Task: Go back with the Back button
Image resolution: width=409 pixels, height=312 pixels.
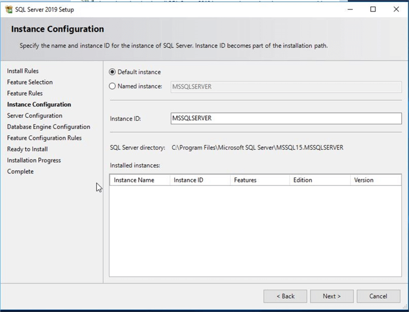Action: point(285,296)
